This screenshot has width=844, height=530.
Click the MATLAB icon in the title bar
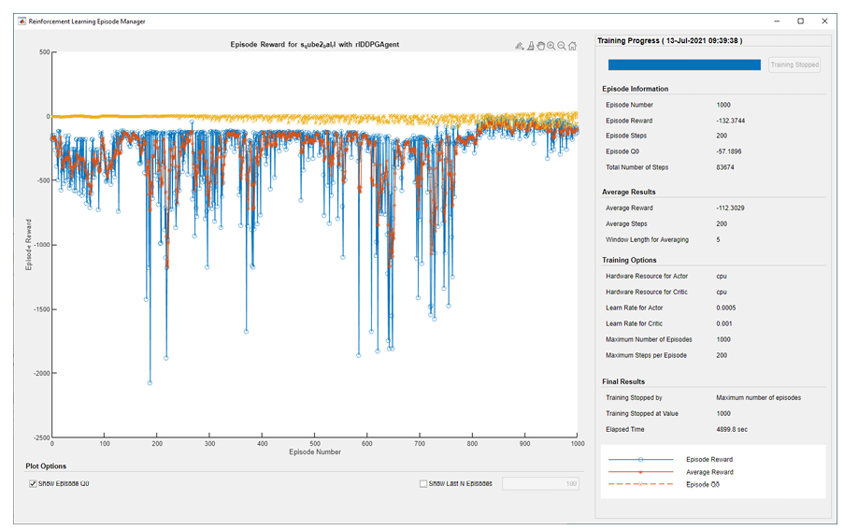tap(21, 21)
